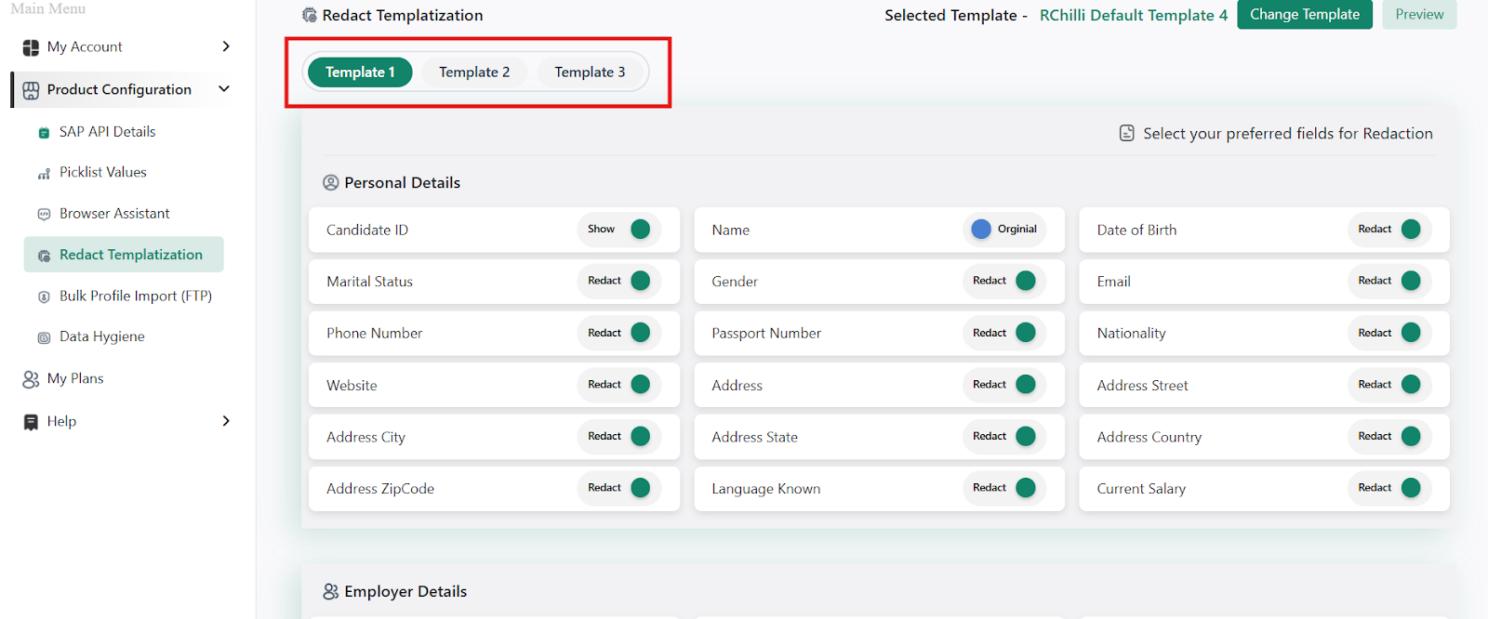Click the My Account grid icon
This screenshot has height=619, width=1488.
(31, 47)
